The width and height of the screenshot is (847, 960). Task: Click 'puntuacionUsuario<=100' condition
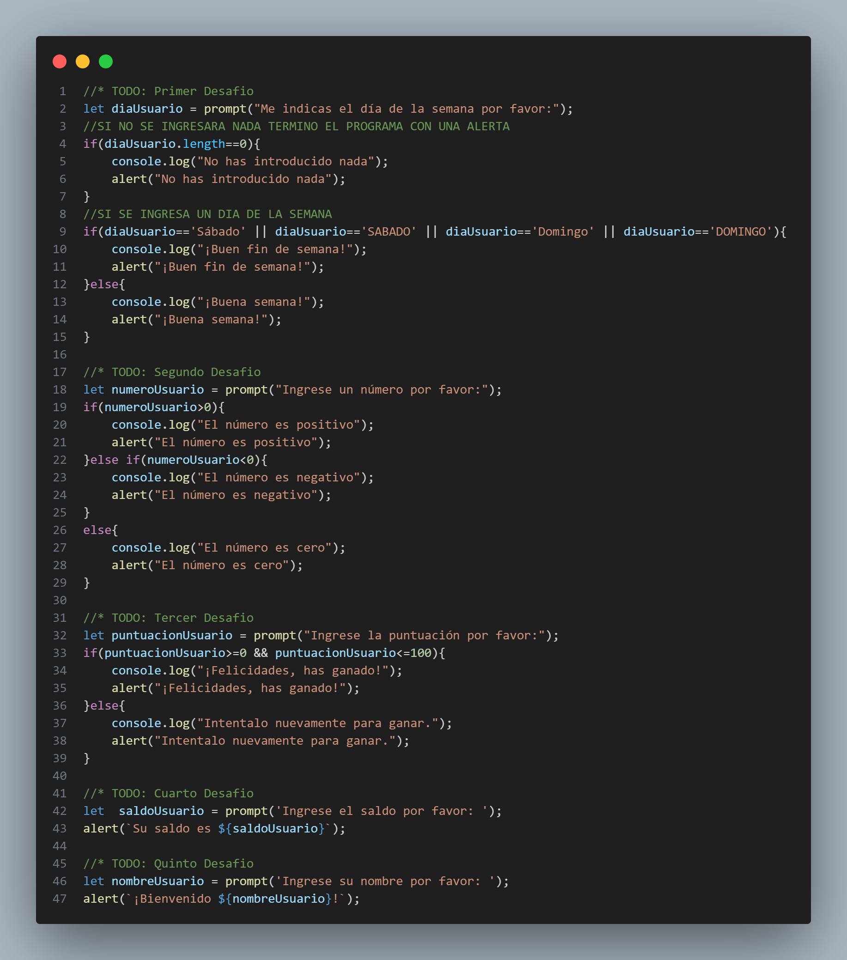click(x=353, y=653)
